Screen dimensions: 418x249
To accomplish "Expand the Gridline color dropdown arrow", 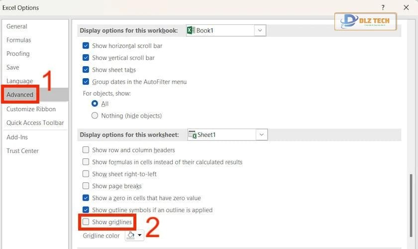I will pos(140,235).
